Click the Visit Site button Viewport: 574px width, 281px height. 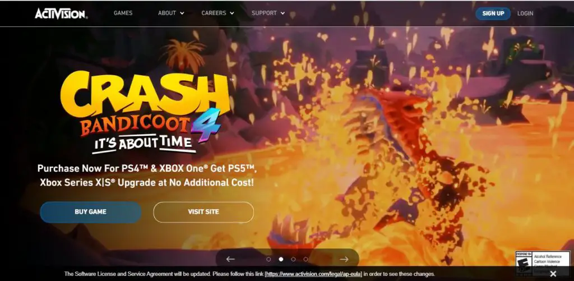coord(203,212)
